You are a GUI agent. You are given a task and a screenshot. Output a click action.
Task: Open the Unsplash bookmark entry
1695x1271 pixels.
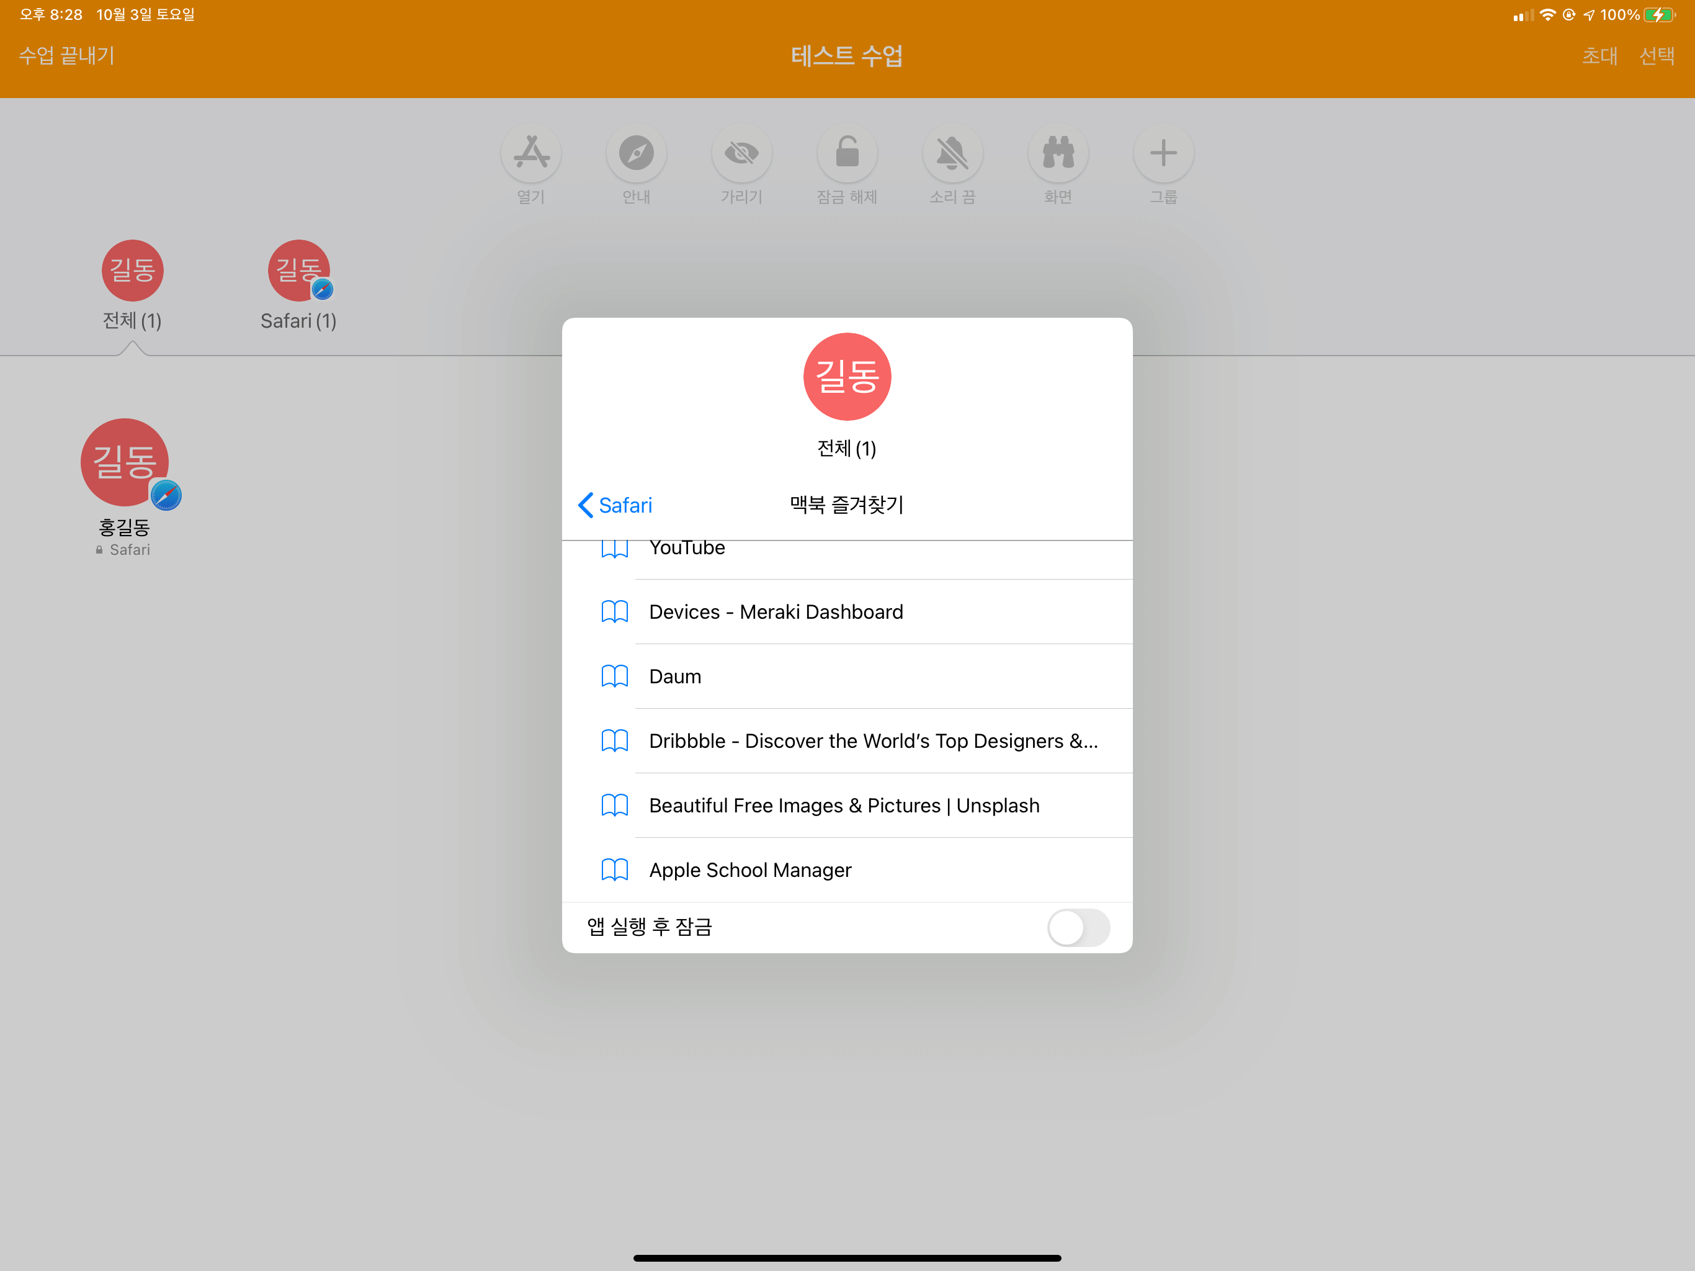coord(843,806)
